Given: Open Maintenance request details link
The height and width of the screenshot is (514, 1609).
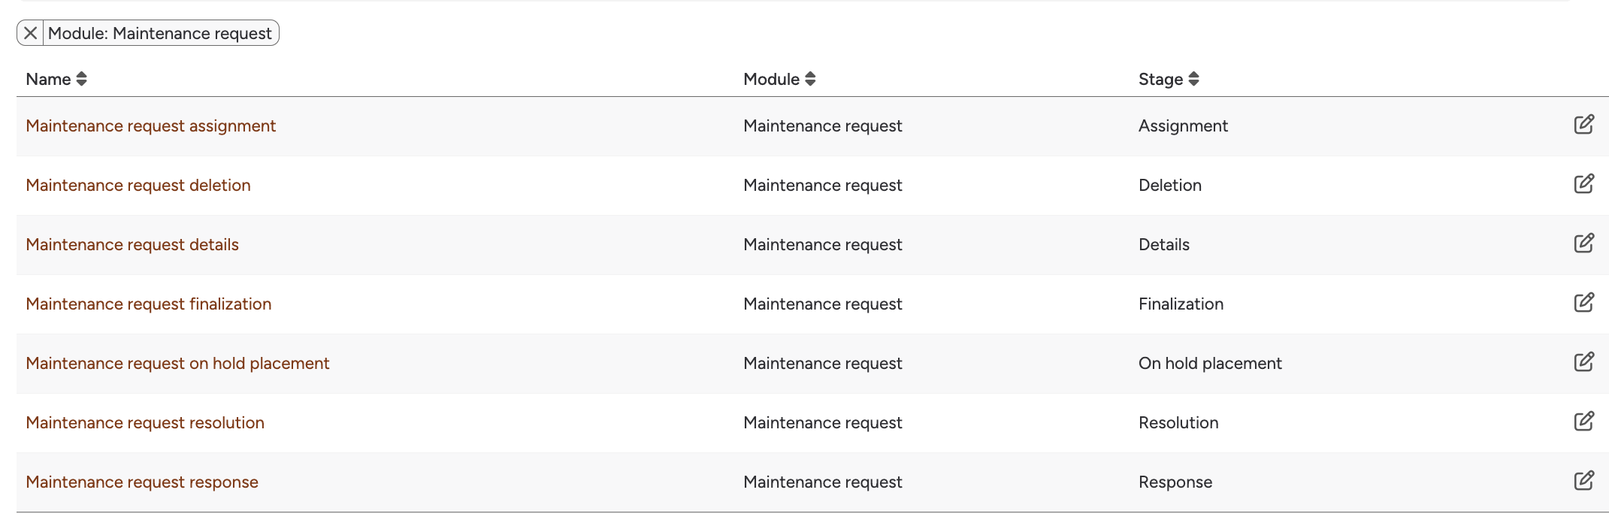Looking at the screenshot, I should pos(132,244).
